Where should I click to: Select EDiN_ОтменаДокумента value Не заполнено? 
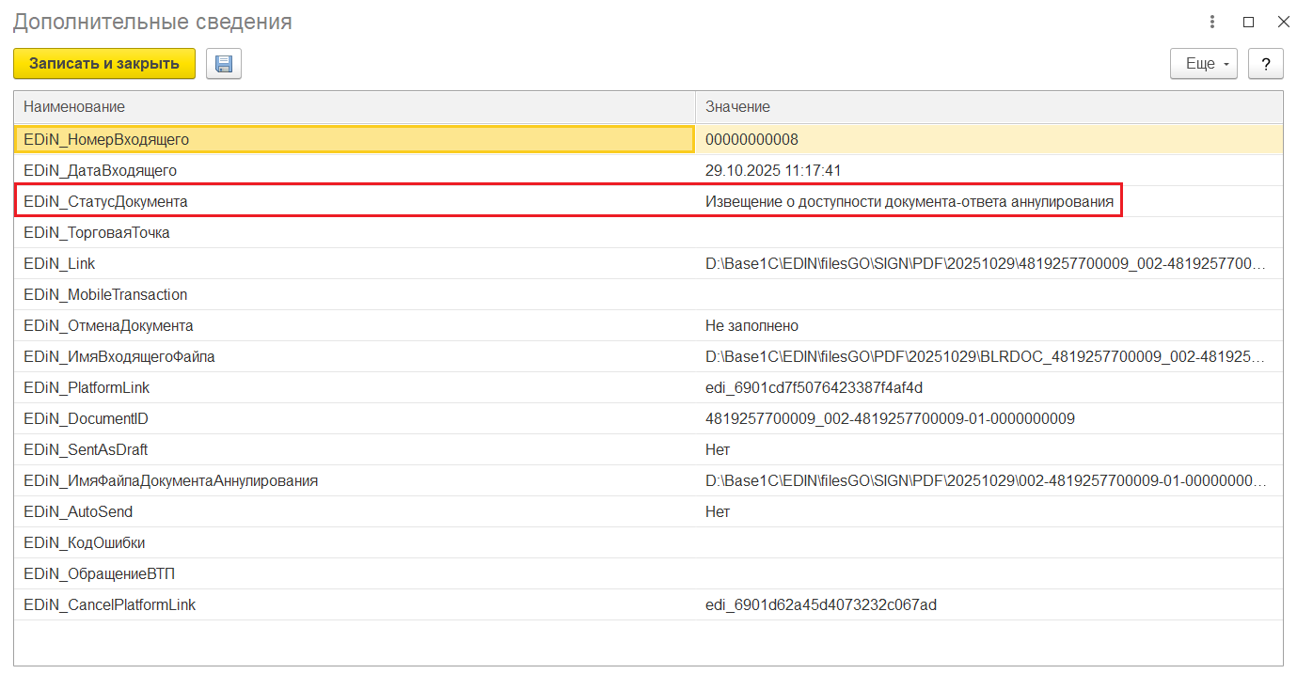[x=751, y=326]
